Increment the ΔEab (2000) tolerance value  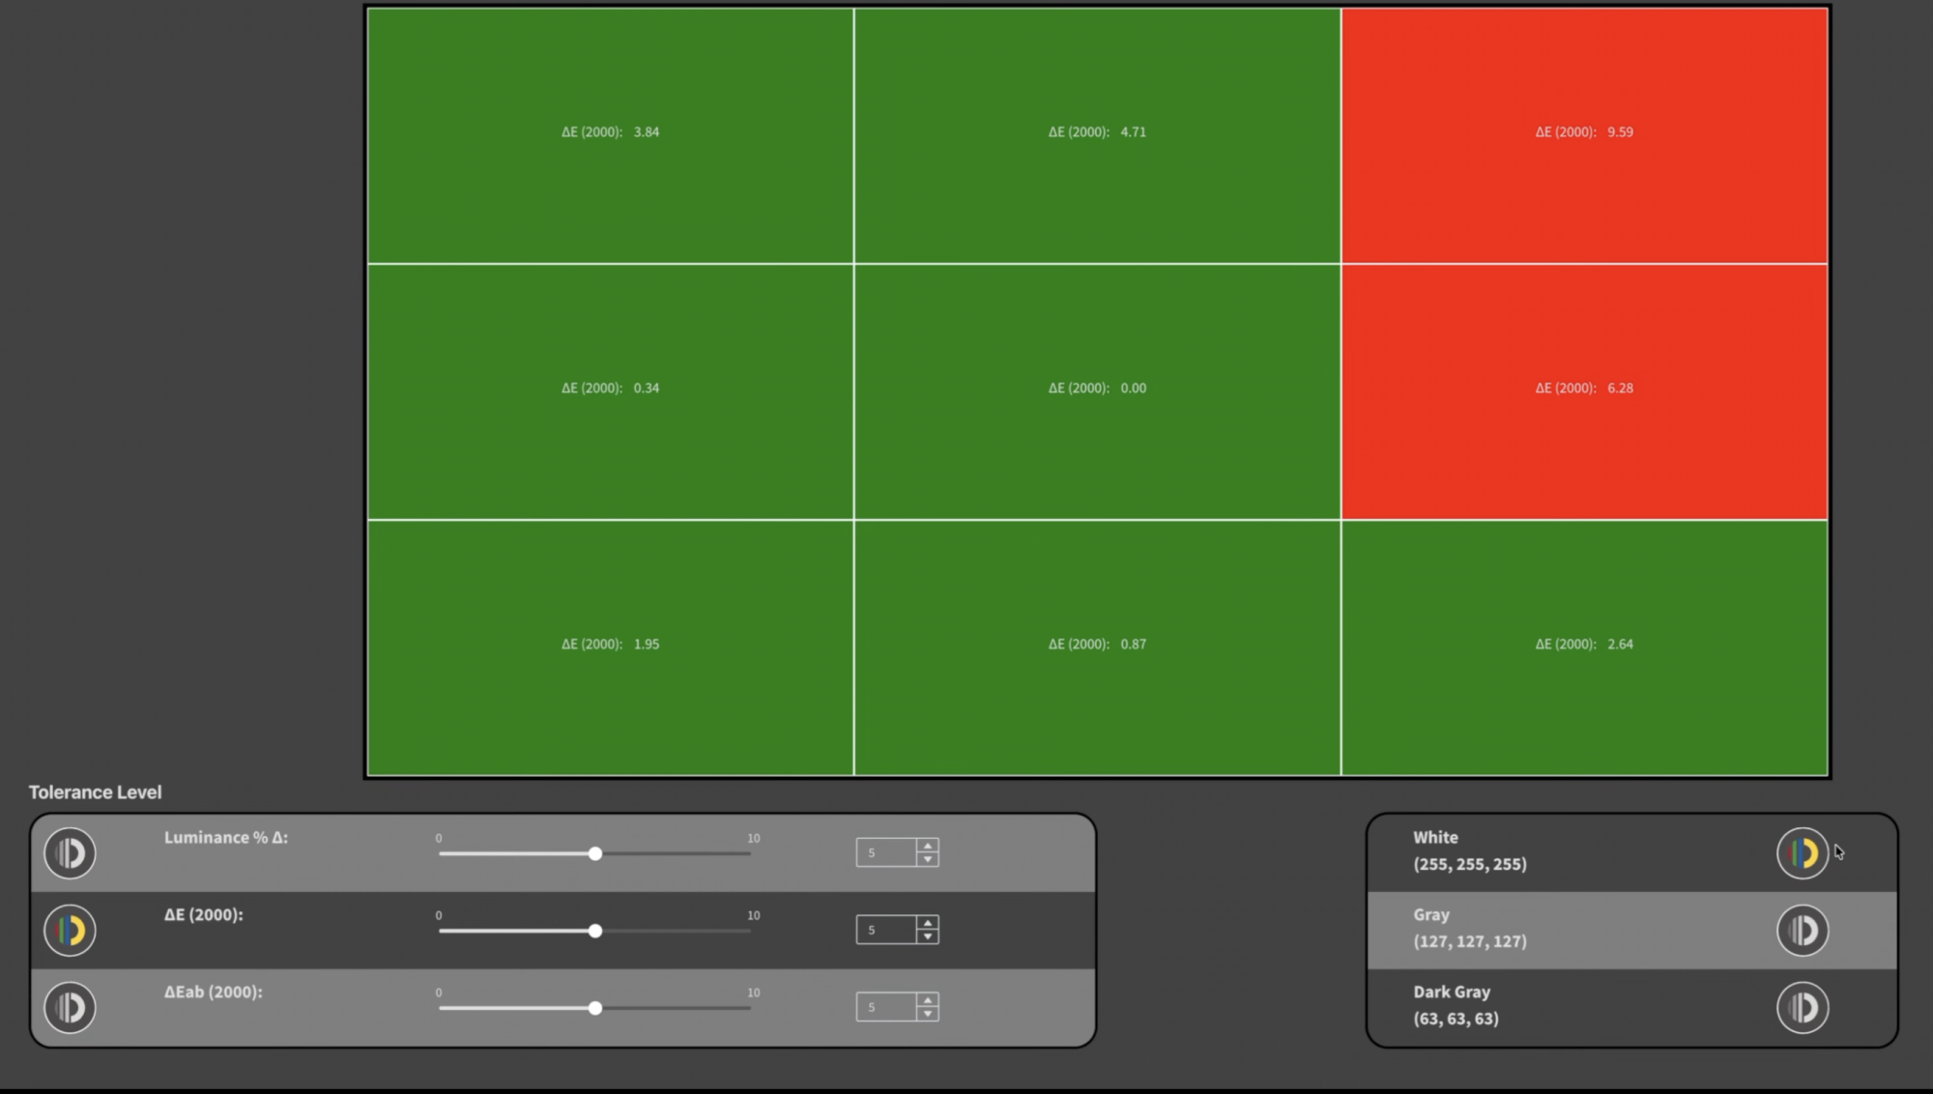click(927, 999)
